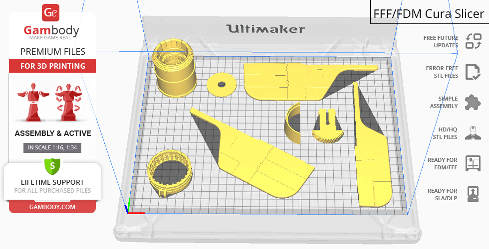The height and width of the screenshot is (249, 489).
Task: Click the red assembly figure with arms out
Action: click(x=33, y=102)
